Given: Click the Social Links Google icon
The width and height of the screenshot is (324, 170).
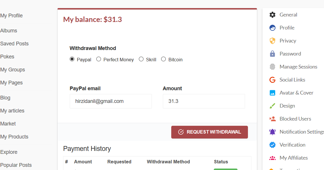Looking at the screenshot, I should pyautogui.click(x=273, y=80).
